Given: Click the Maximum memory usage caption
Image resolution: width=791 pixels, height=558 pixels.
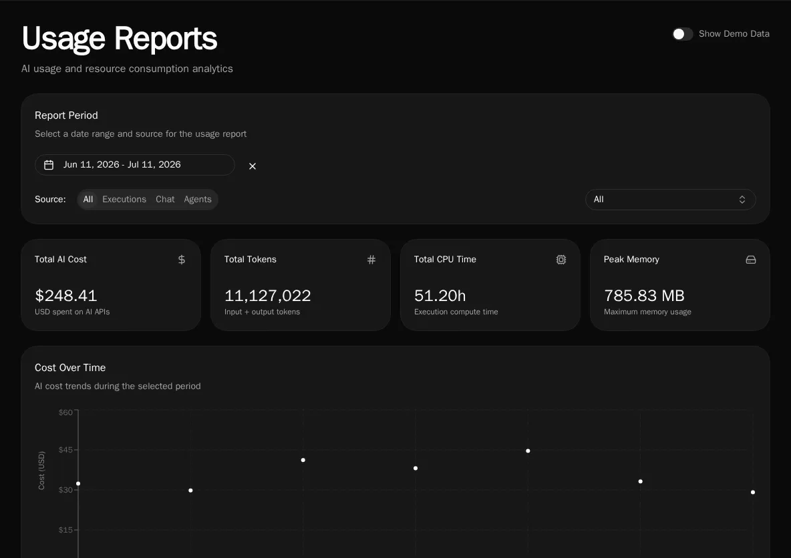Looking at the screenshot, I should click(648, 312).
